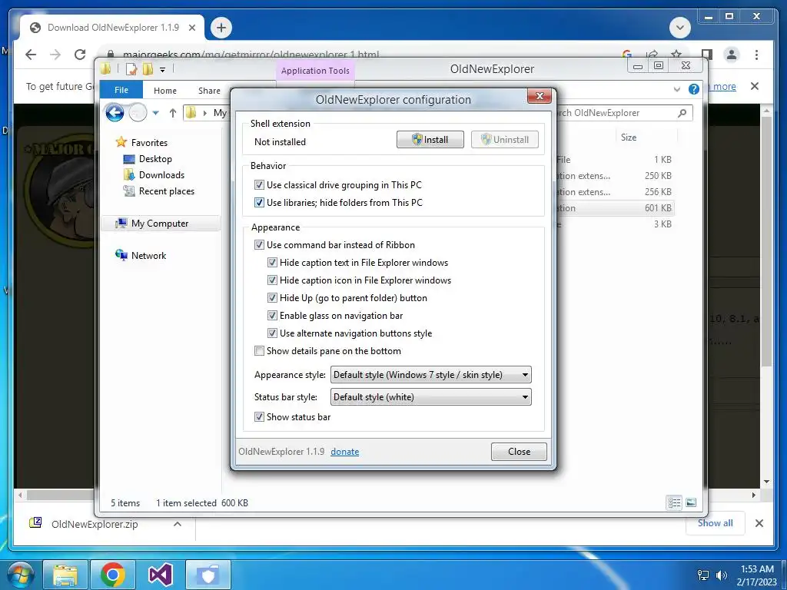Image resolution: width=787 pixels, height=590 pixels.
Task: Open Google Chrome from the taskbar
Action: click(x=112, y=575)
